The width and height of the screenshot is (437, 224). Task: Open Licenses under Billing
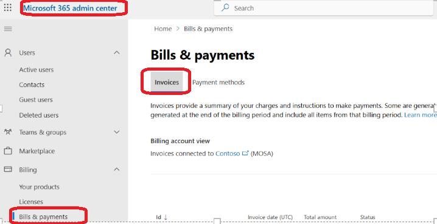pyautogui.click(x=31, y=201)
